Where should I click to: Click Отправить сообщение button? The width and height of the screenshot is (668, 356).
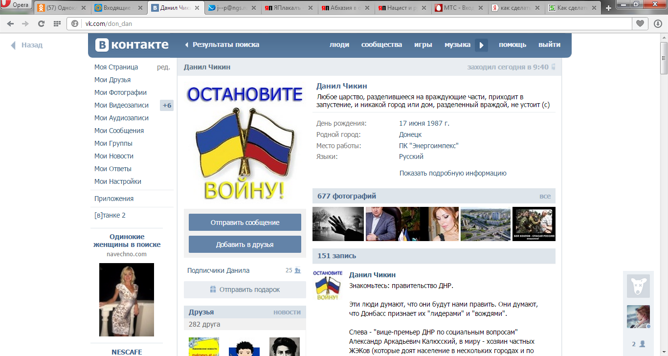[x=245, y=222]
